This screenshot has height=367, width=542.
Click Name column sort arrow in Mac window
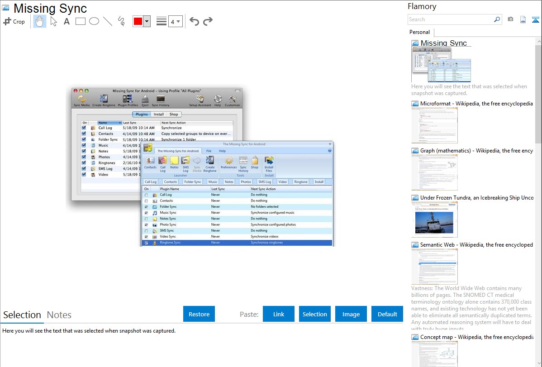point(120,123)
